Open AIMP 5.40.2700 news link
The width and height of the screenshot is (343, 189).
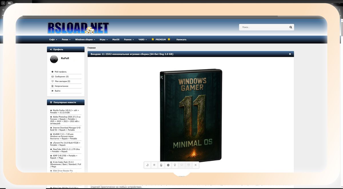pos(64,157)
